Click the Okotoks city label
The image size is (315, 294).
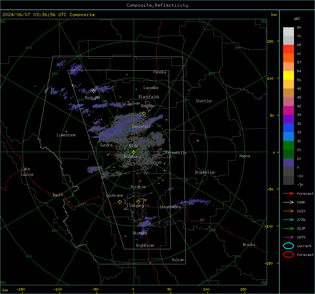pyautogui.click(x=140, y=233)
